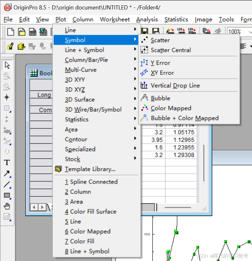The width and height of the screenshot is (252, 261).
Task: Choose Color Mapped in Symbol submenu
Action: click(x=189, y=108)
